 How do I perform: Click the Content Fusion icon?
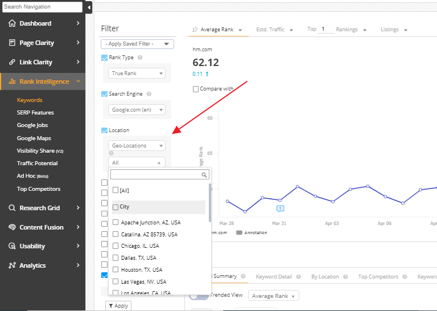pos(12,227)
